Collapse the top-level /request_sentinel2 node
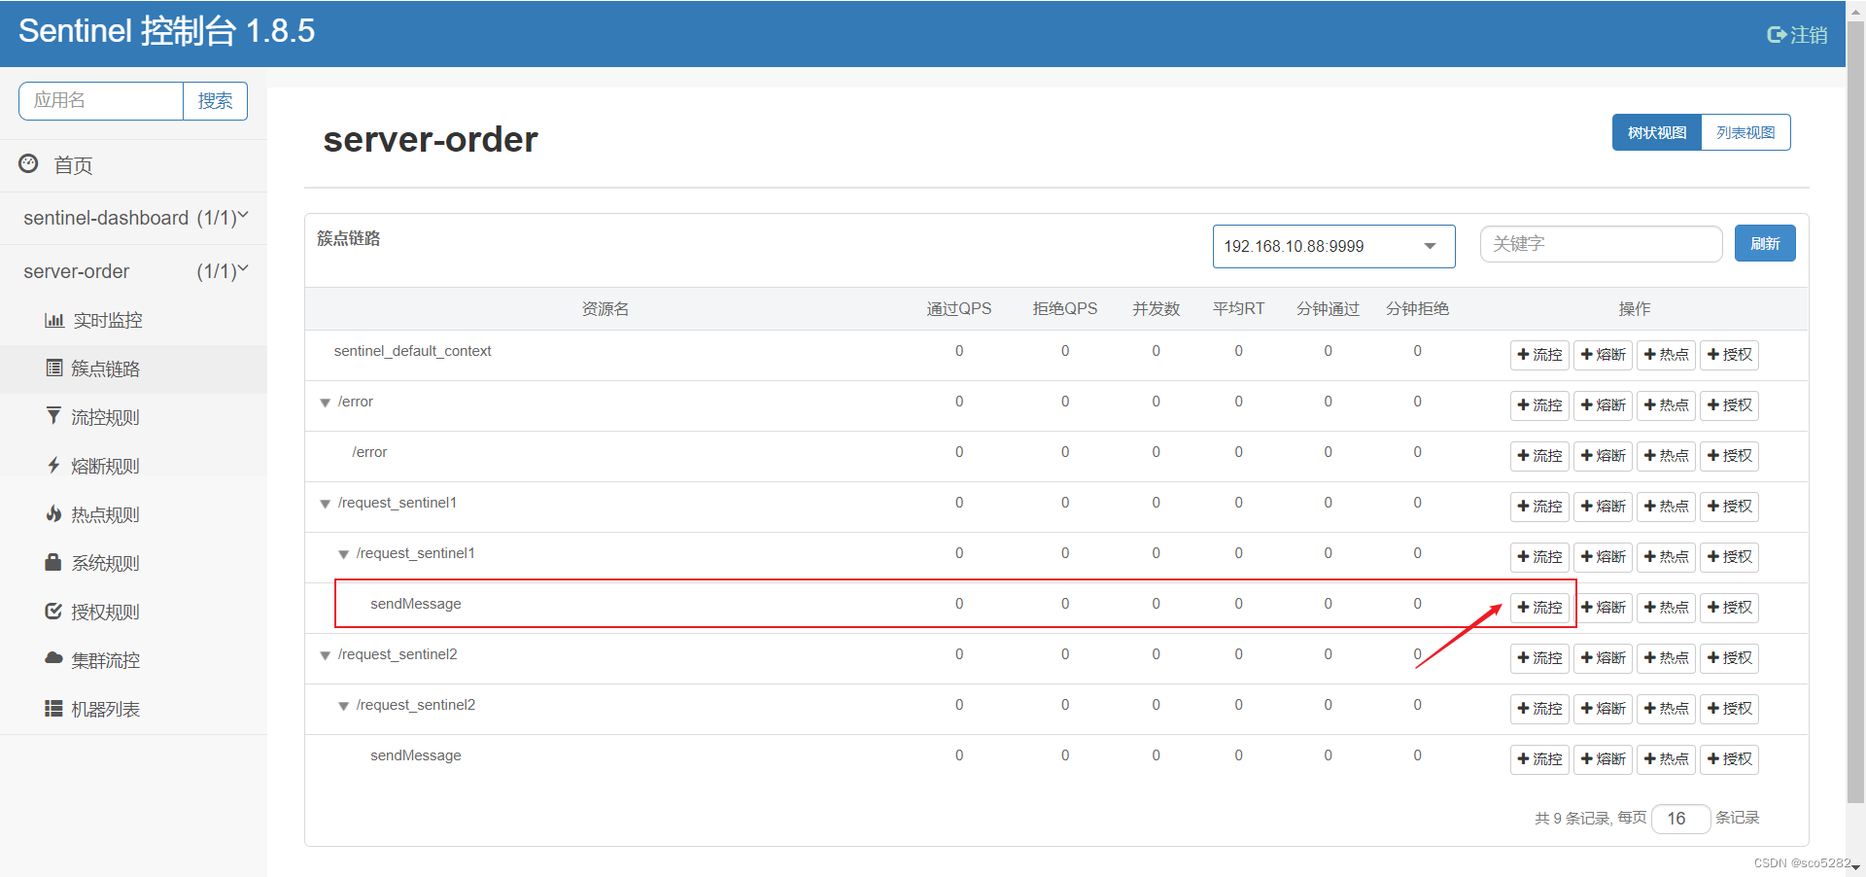1866x877 pixels. pos(325,655)
